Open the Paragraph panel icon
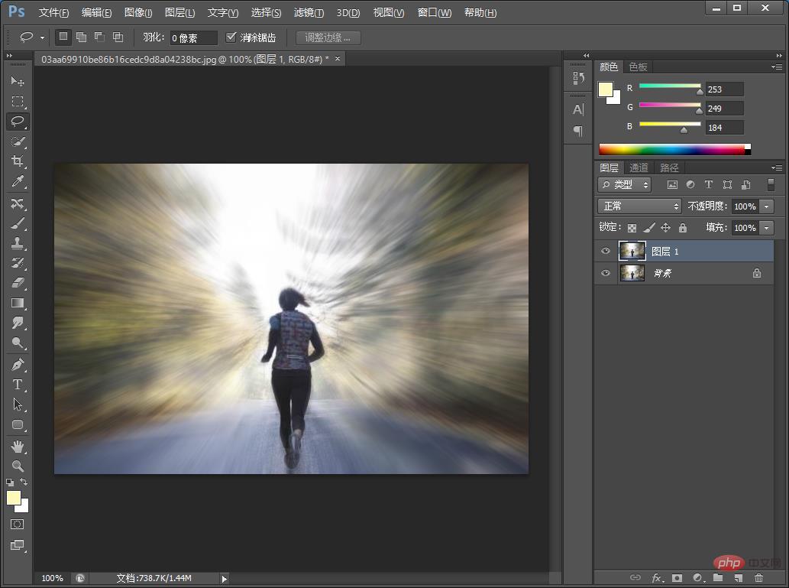This screenshot has width=789, height=588. (x=578, y=131)
